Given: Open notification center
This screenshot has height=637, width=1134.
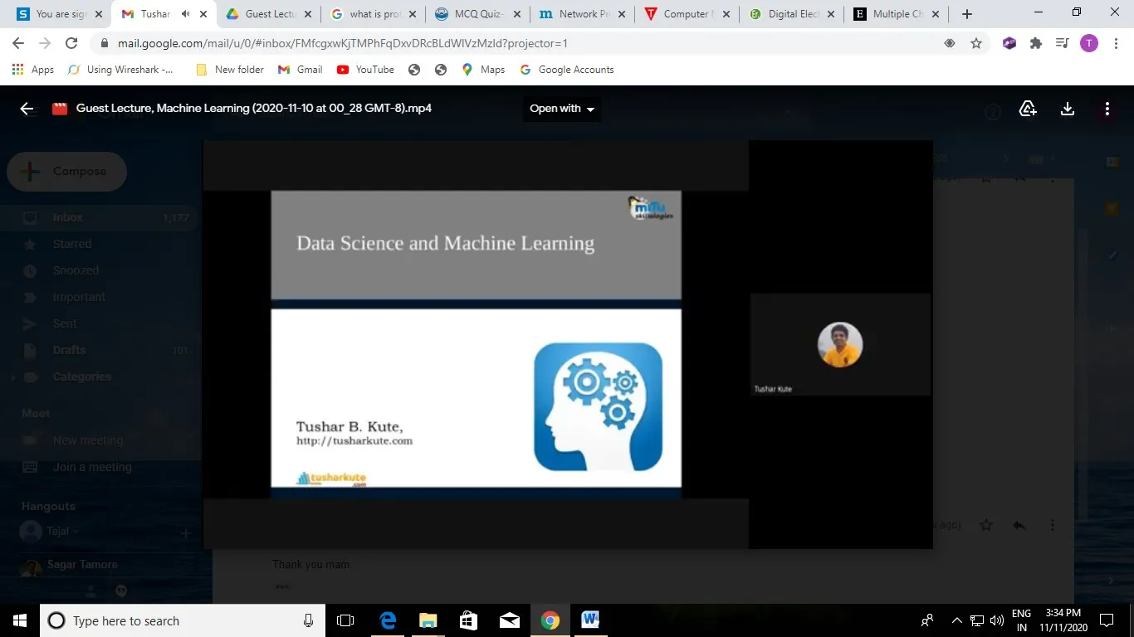Looking at the screenshot, I should (x=1107, y=620).
